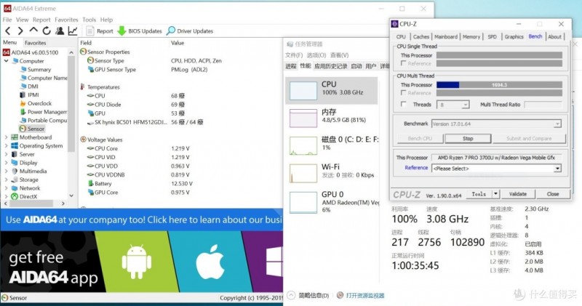The image size is (582, 306).
Task: Switch to the Favorites tab in AIDA64 sidebar
Action: pos(35,43)
